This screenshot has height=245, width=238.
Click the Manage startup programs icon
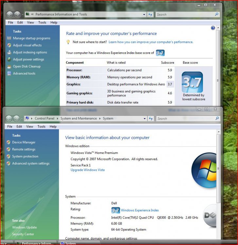(x=9, y=38)
